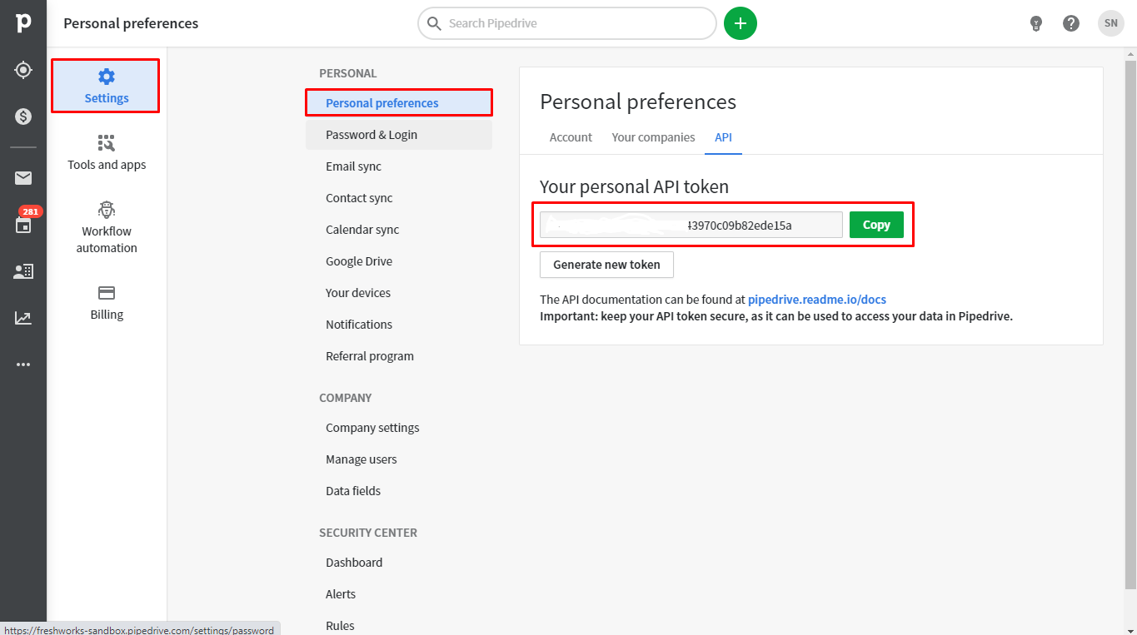Open pipedrive.readme.io/docs link

(817, 300)
